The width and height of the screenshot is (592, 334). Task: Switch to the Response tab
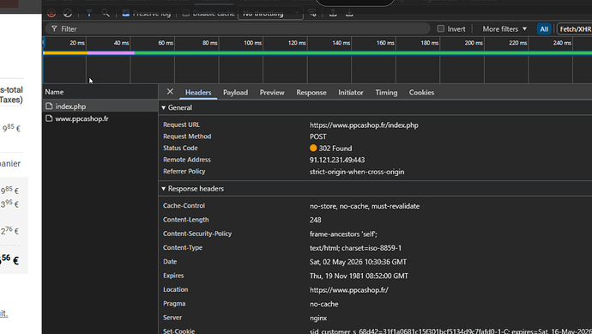coord(311,93)
